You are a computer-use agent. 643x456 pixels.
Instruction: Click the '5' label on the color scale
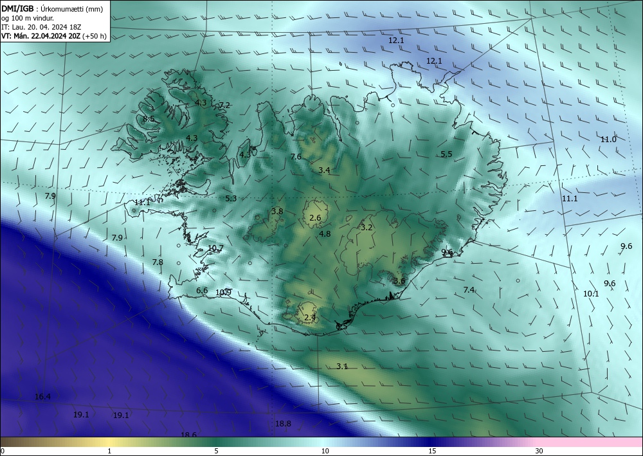pos(216,451)
